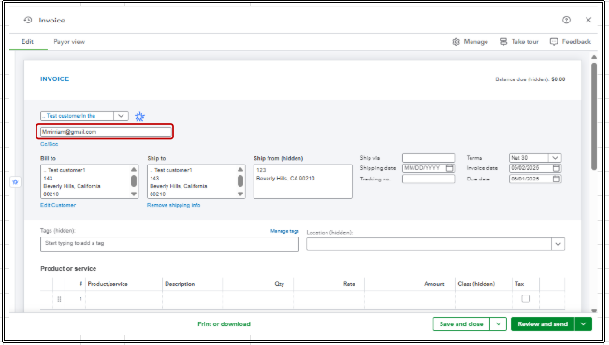
Task: Click the Product/service cell in row 1
Action: 123,299
